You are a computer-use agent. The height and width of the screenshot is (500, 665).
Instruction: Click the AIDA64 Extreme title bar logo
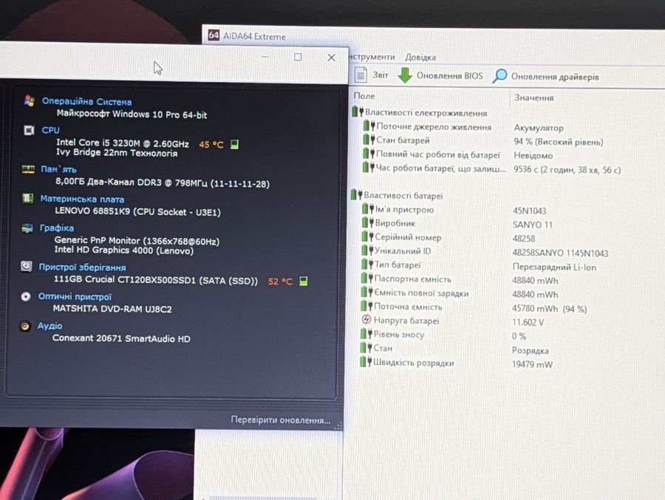click(x=214, y=35)
